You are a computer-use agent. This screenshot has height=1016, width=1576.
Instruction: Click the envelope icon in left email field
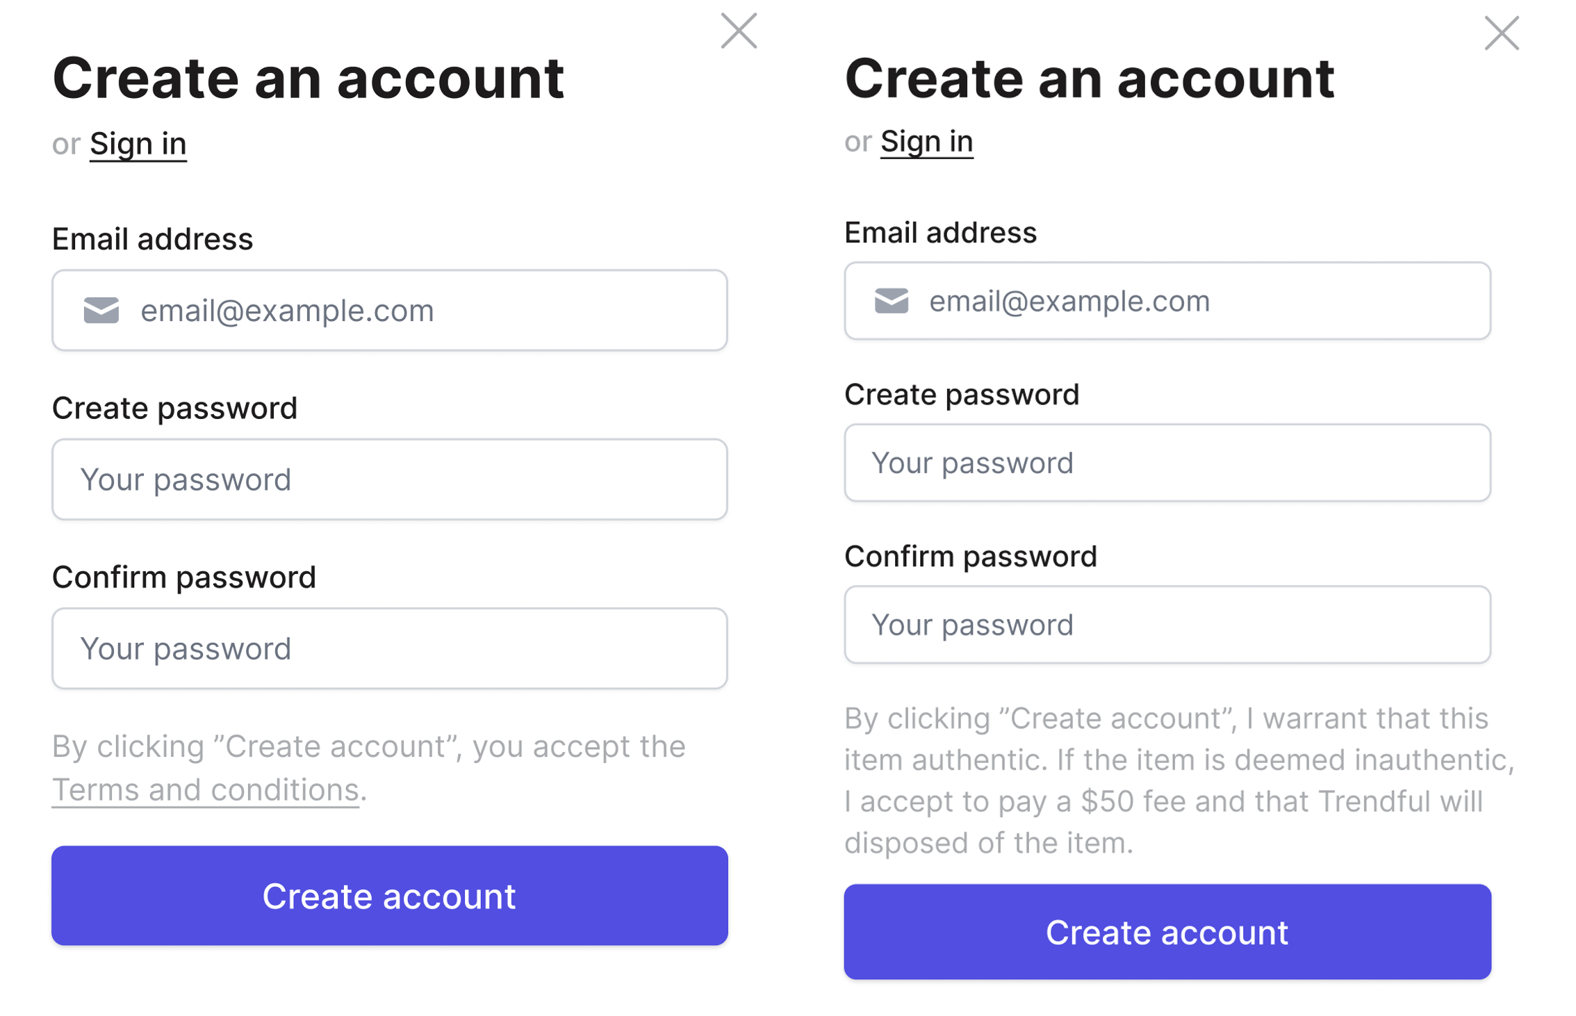click(101, 311)
